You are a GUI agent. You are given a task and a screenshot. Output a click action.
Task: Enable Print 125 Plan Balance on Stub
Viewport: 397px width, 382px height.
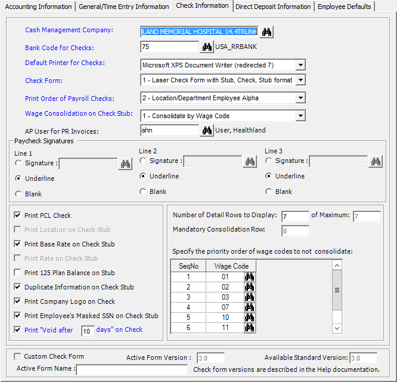pos(17,273)
